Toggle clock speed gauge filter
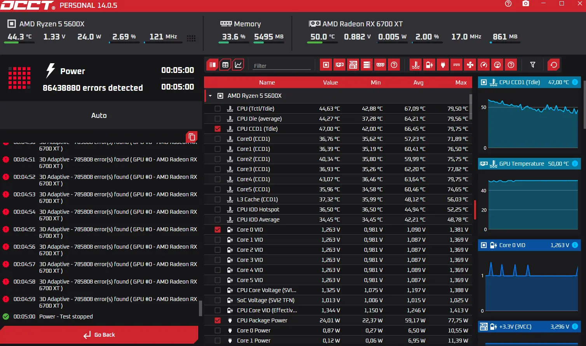The height and width of the screenshot is (346, 586). point(484,65)
